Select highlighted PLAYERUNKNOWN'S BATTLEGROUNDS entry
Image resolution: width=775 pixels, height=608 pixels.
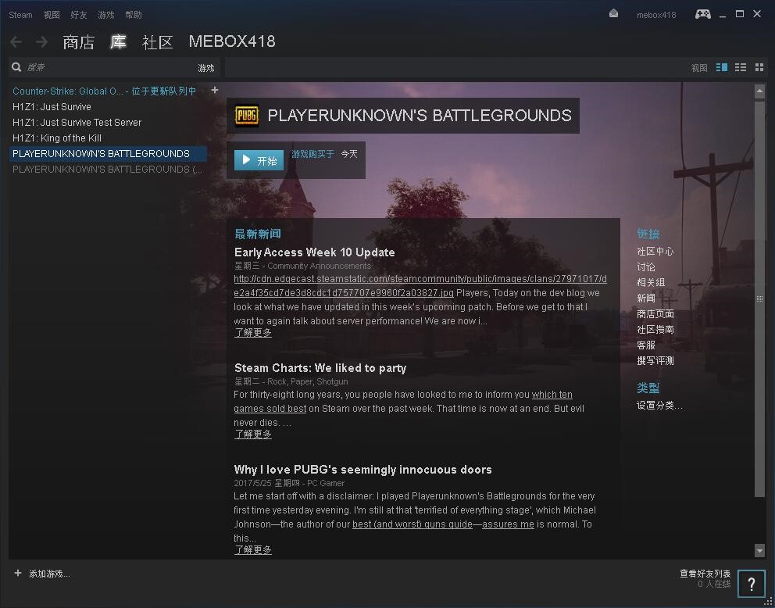pos(108,154)
